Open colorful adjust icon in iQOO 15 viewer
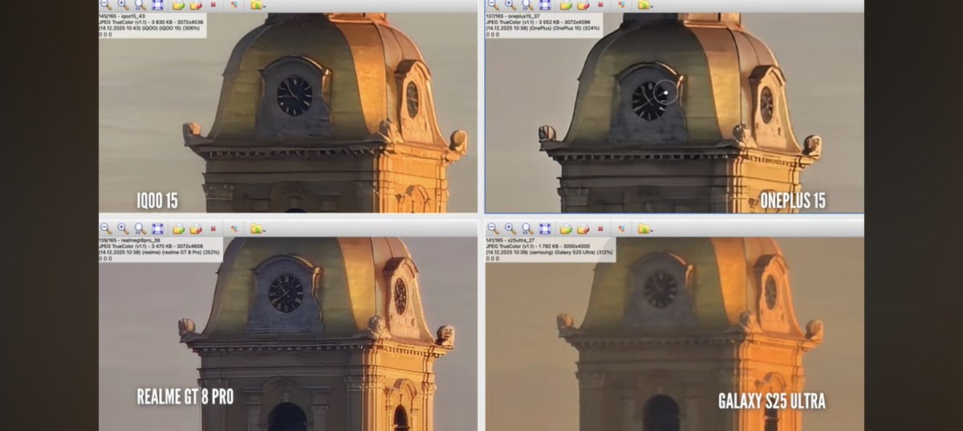The height and width of the screenshot is (431, 963). pyautogui.click(x=234, y=4)
